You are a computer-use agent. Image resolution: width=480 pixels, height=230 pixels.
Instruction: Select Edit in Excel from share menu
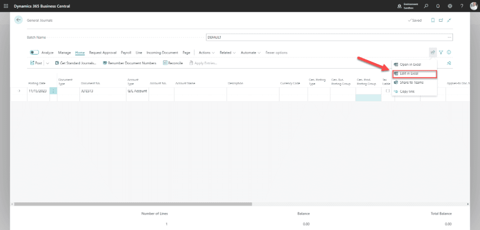point(414,73)
